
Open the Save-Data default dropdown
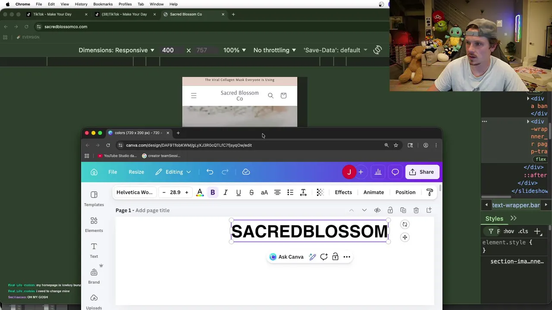(x=336, y=50)
